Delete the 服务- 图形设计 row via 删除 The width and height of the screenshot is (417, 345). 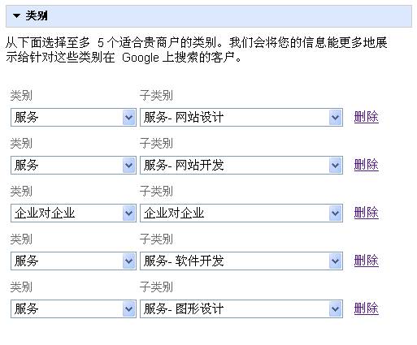(367, 308)
